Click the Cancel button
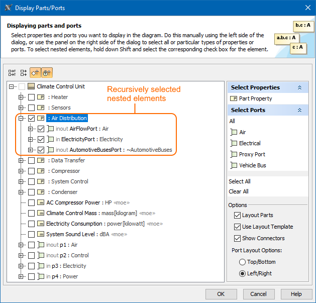 259,294
